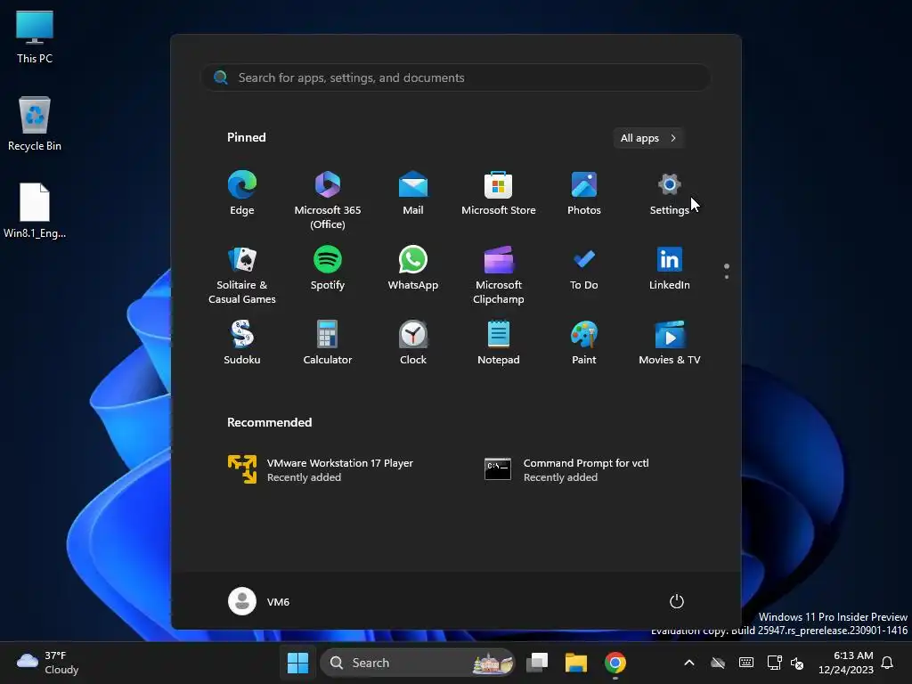The height and width of the screenshot is (684, 912).
Task: Open the notification bell in the taskbar
Action: pos(888,663)
